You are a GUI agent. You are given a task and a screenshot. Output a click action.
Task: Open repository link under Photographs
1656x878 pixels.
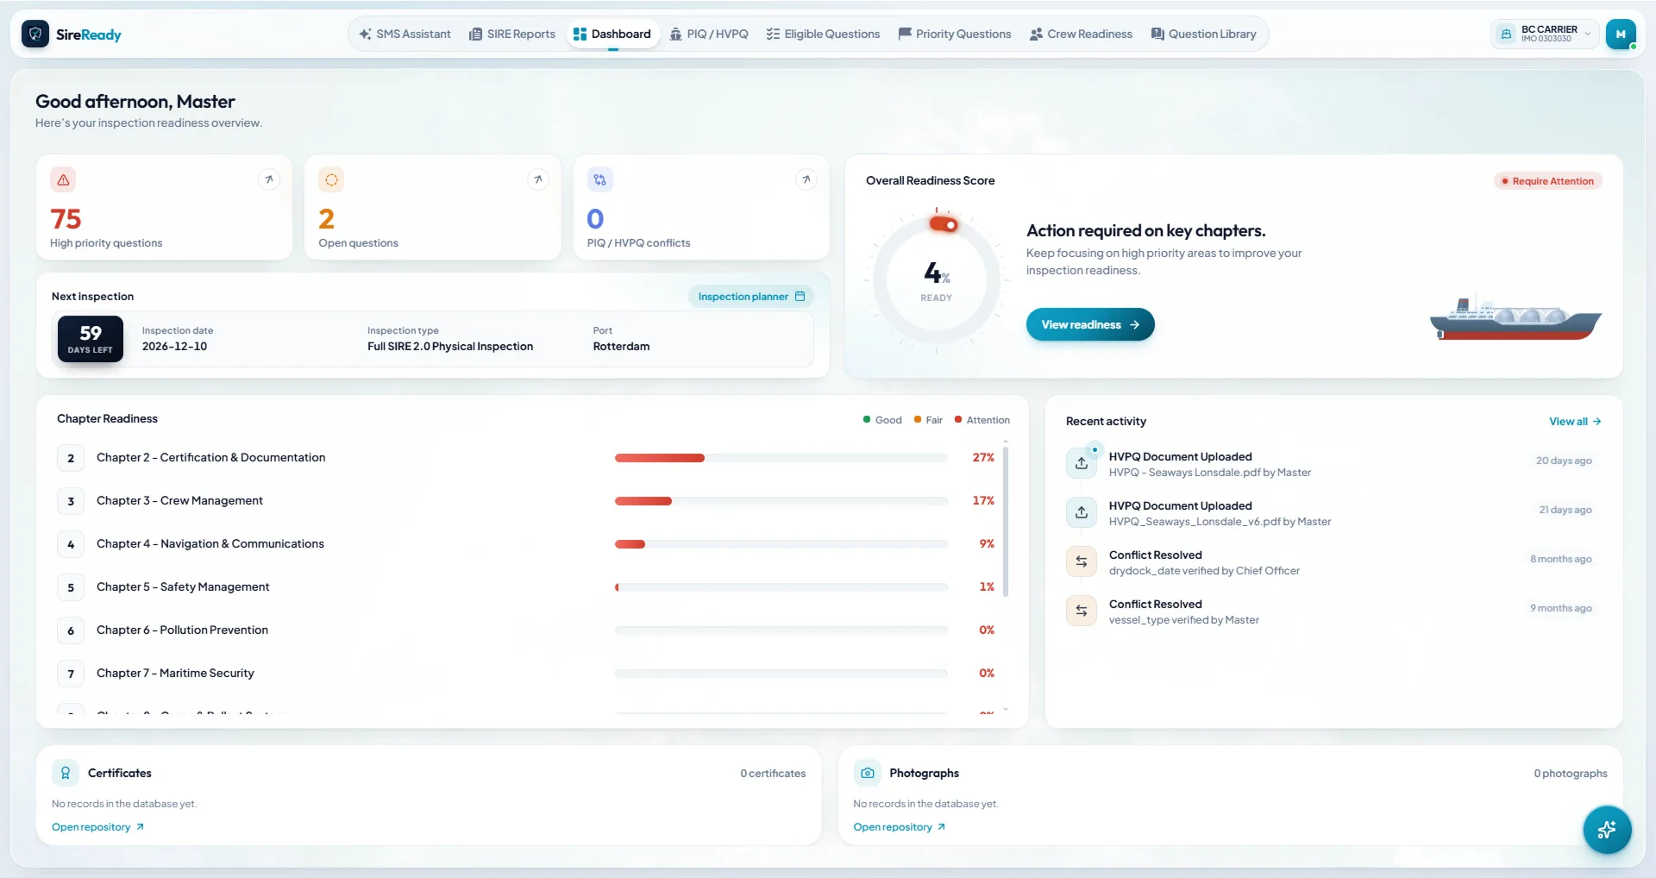[x=900, y=827]
